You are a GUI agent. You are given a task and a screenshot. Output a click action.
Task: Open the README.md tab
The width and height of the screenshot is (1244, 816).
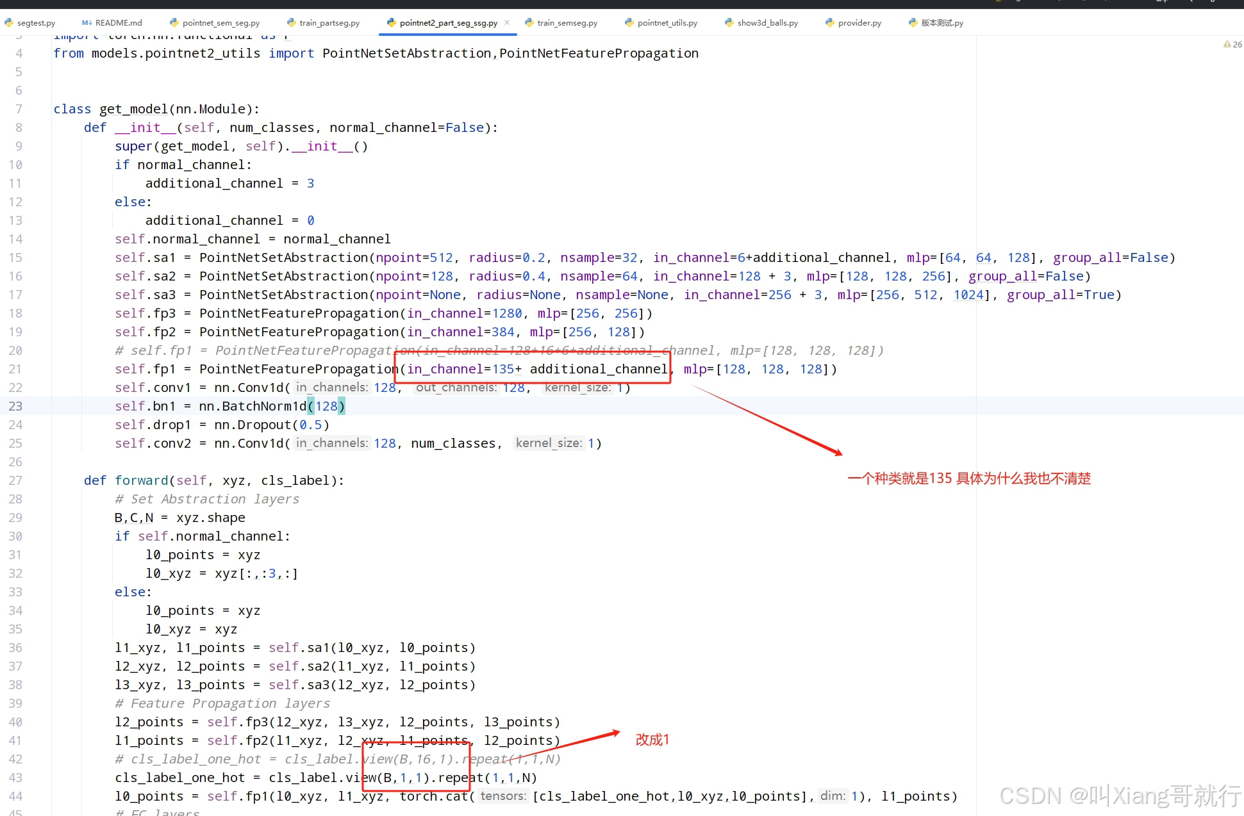[118, 23]
